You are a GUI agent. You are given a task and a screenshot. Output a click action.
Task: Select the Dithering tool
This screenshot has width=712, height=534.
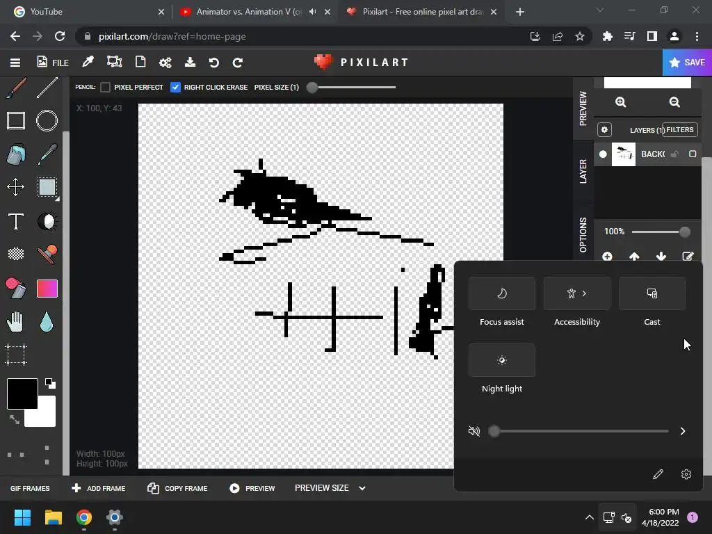[x=16, y=254]
